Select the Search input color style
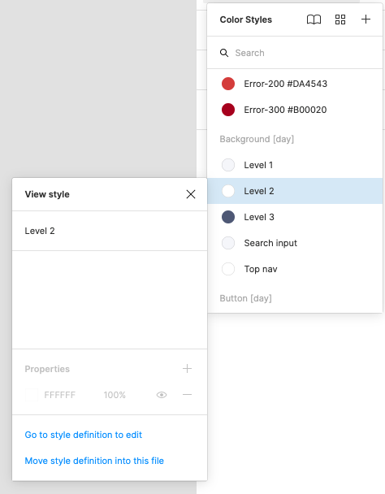The height and width of the screenshot is (494, 385). click(x=295, y=243)
